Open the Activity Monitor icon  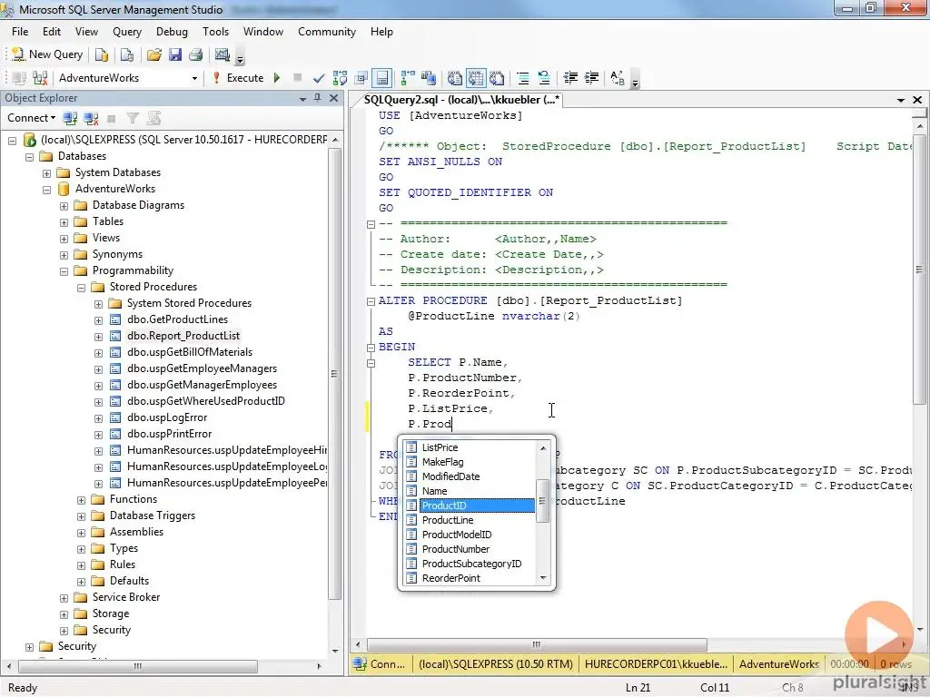pyautogui.click(x=223, y=55)
